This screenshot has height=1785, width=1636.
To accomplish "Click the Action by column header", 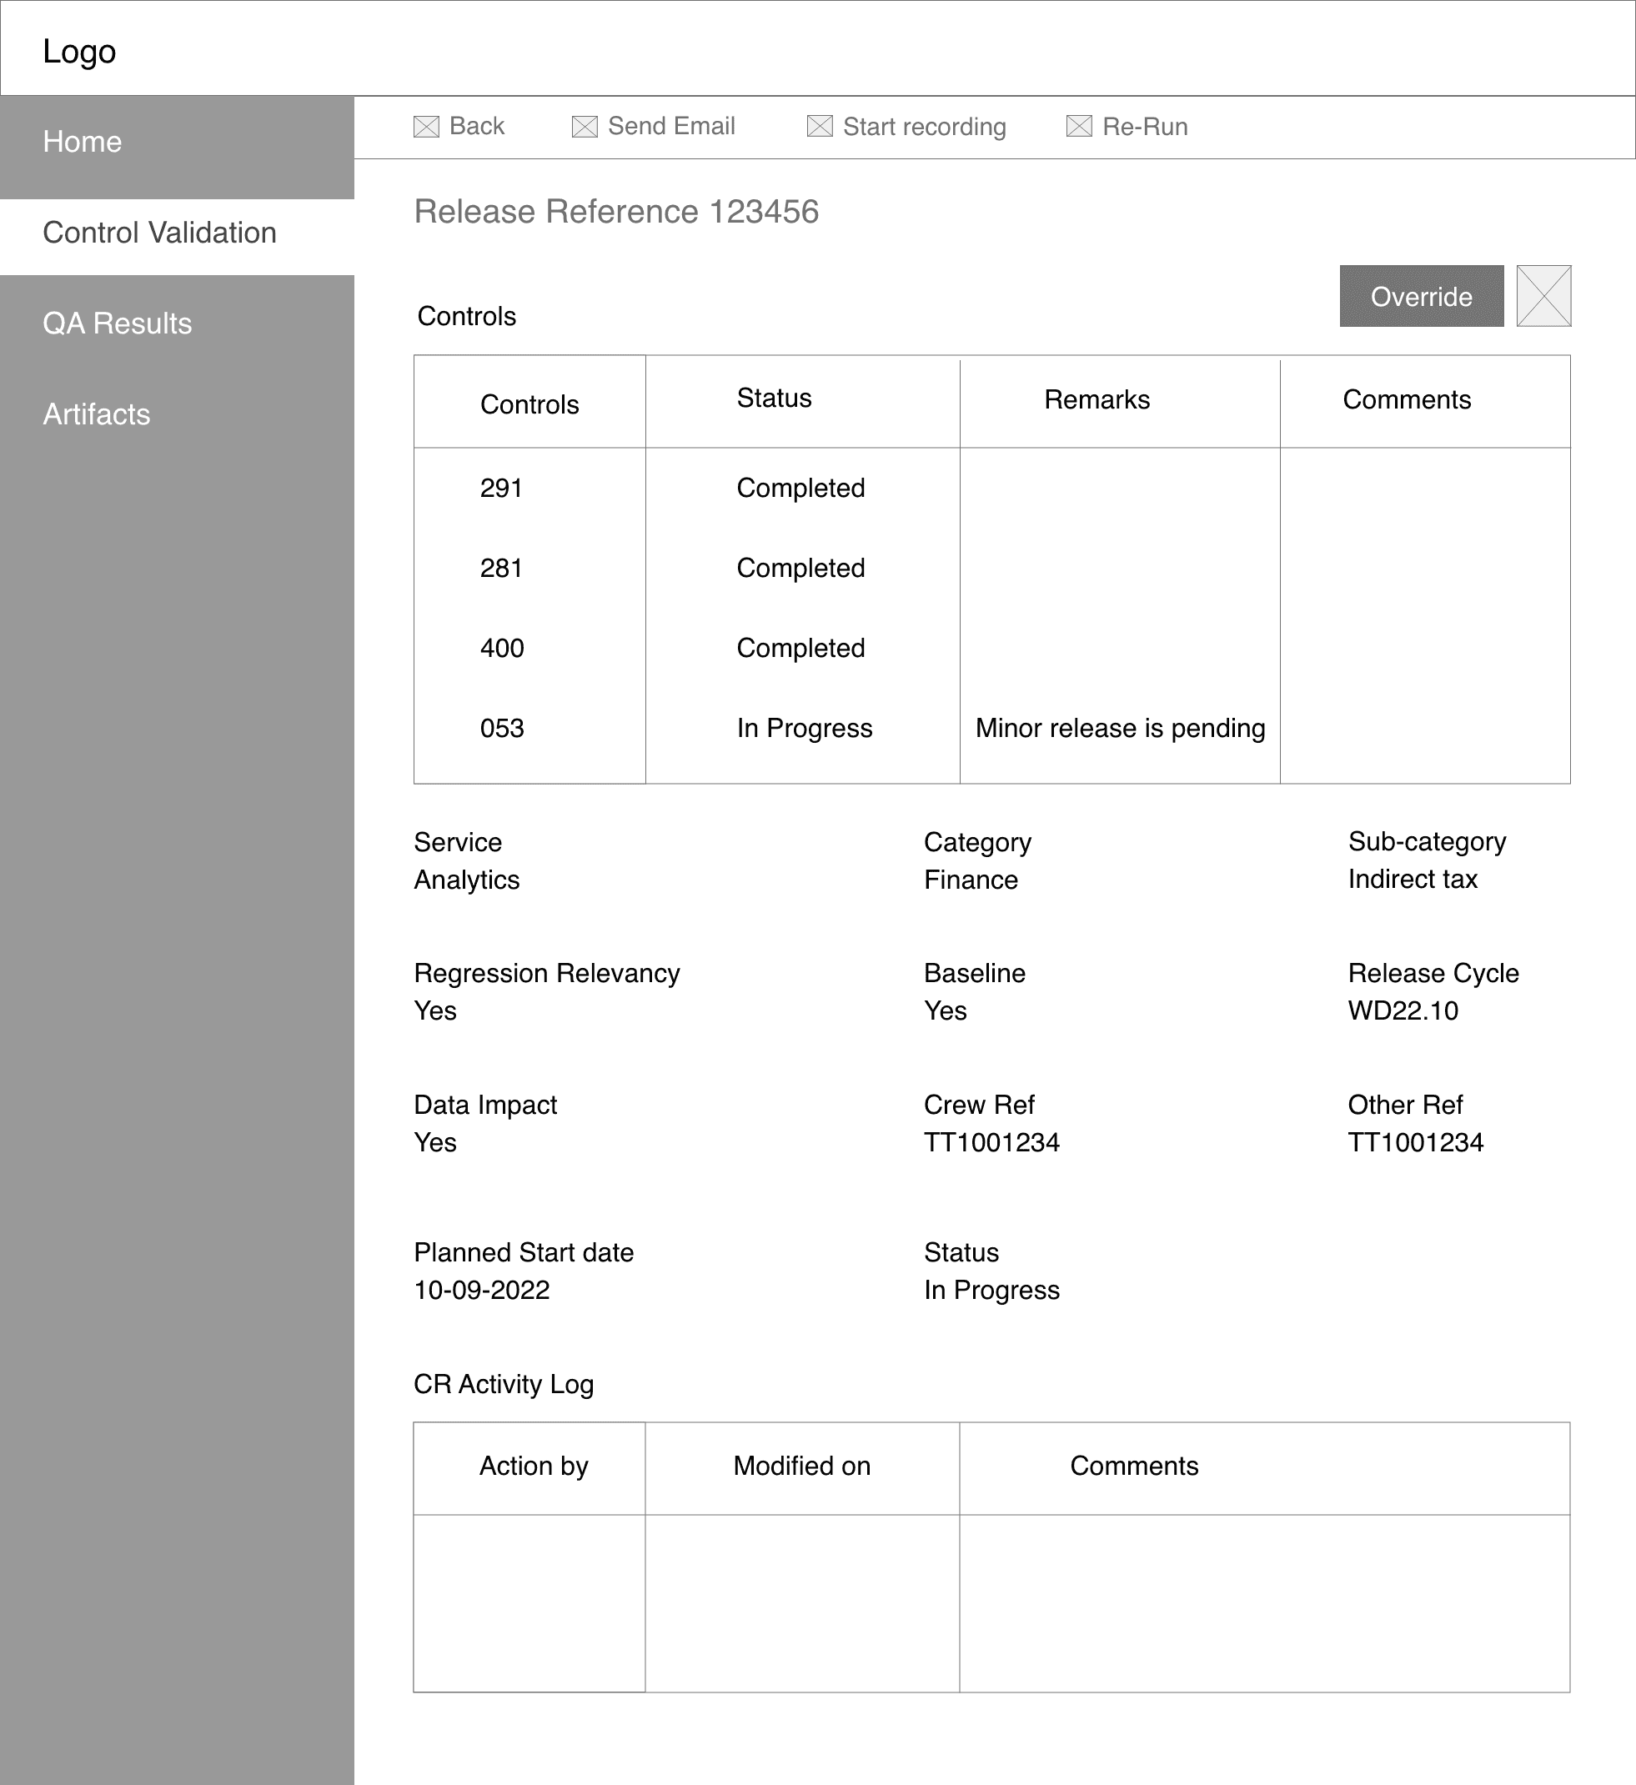I will pyautogui.click(x=533, y=1466).
